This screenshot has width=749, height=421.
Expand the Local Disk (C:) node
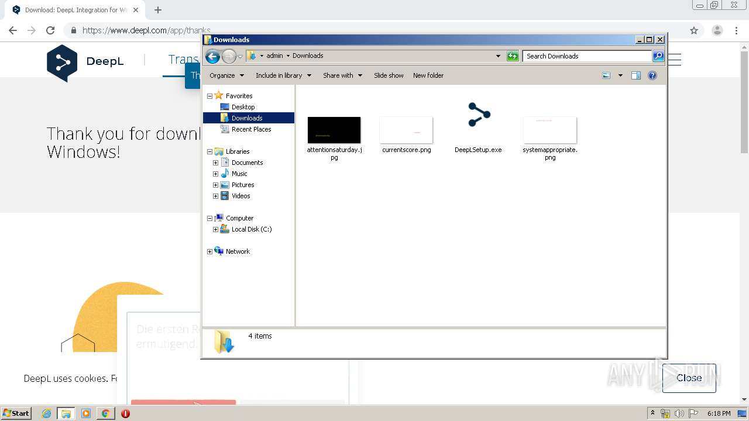[215, 229]
